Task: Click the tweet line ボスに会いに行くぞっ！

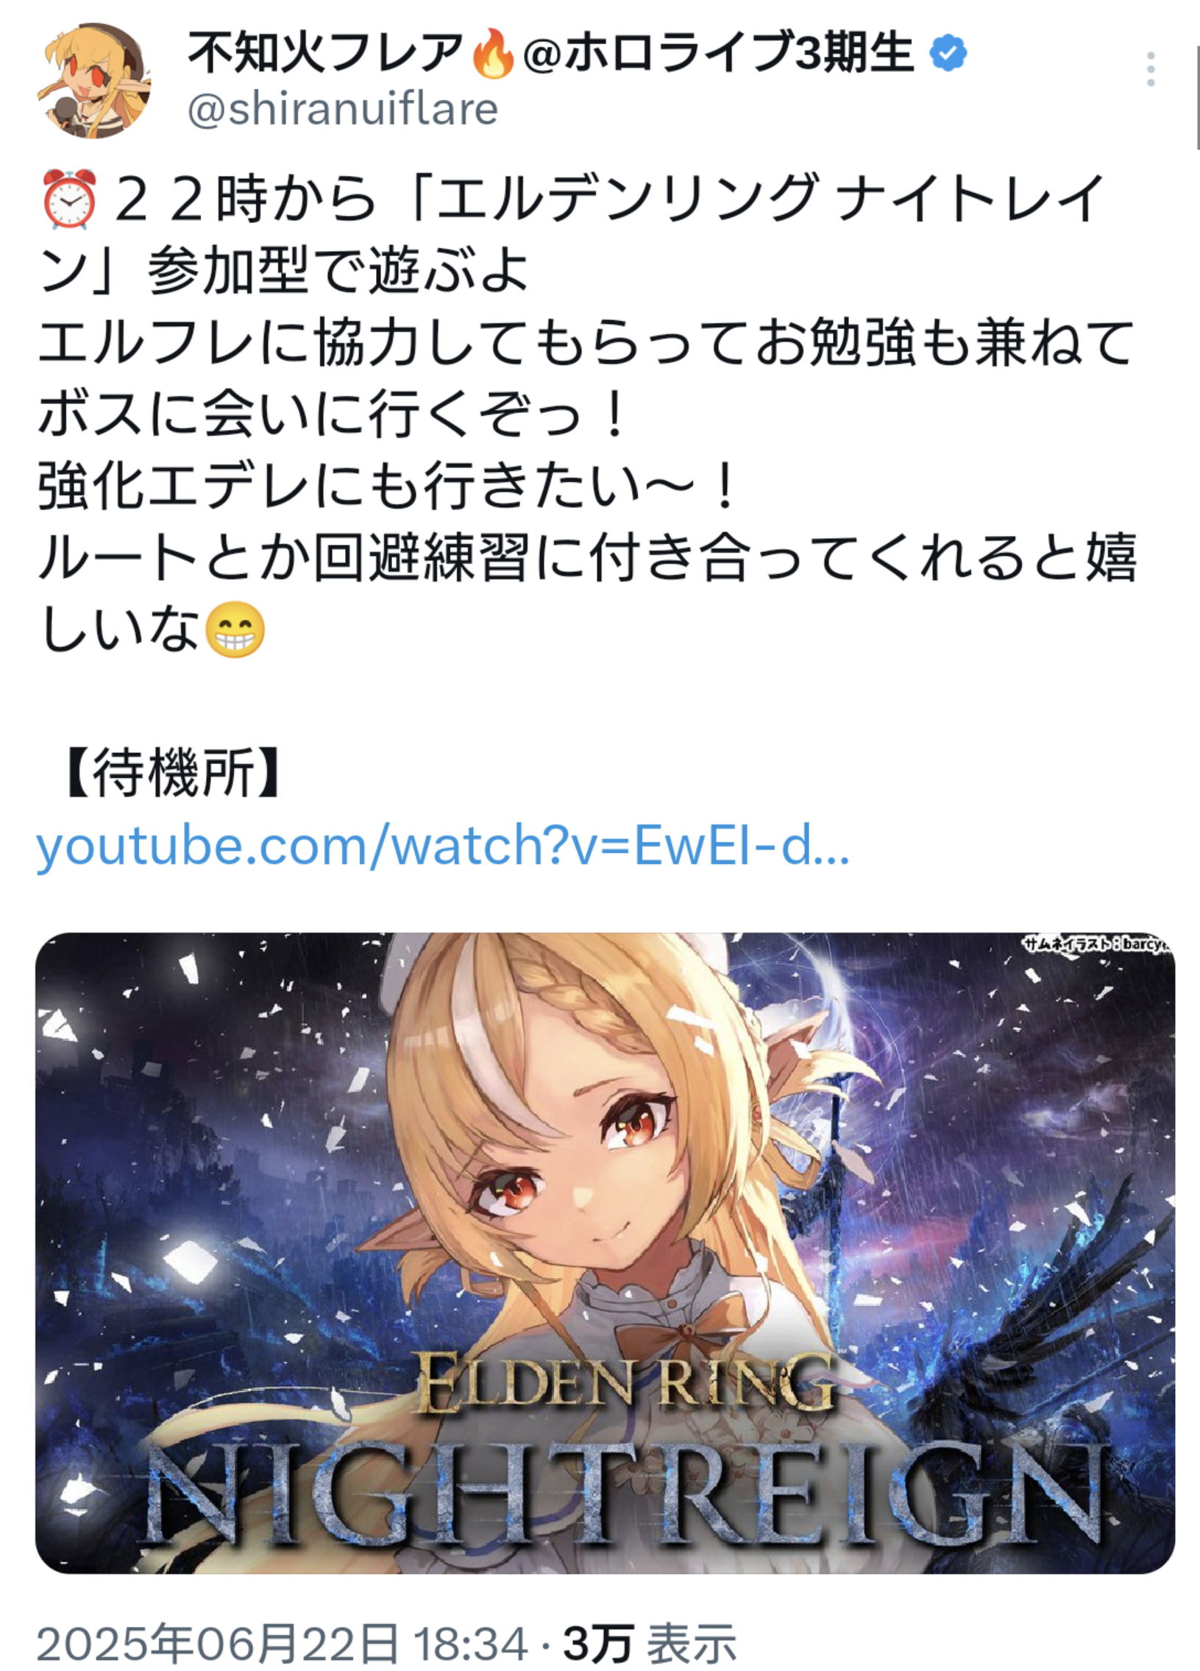Action: [332, 414]
